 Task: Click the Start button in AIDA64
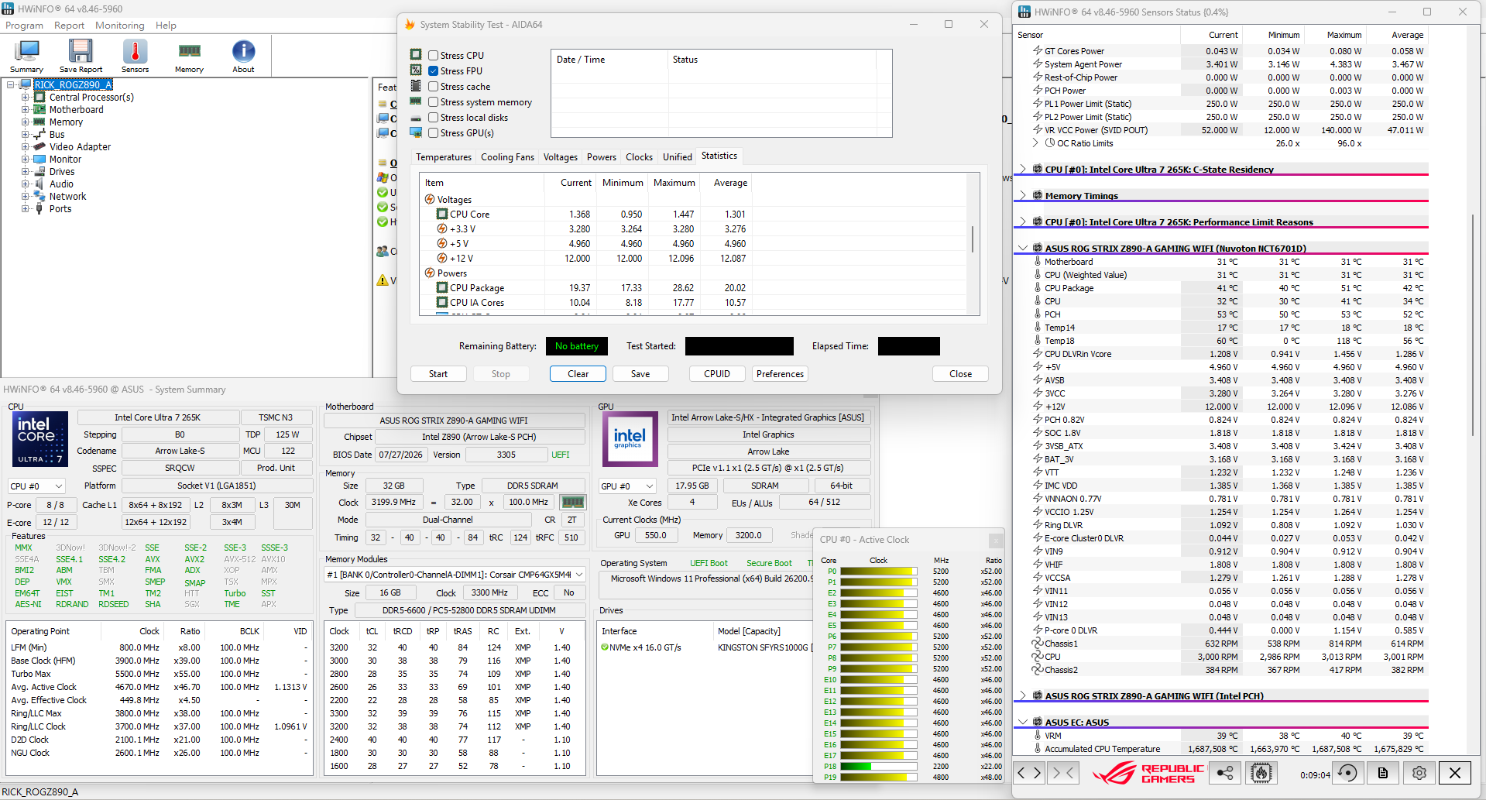(x=438, y=374)
